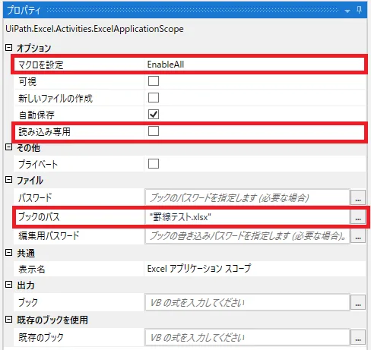Select the 新しいファイルの作成 property label
371x350 pixels.
click(55, 98)
